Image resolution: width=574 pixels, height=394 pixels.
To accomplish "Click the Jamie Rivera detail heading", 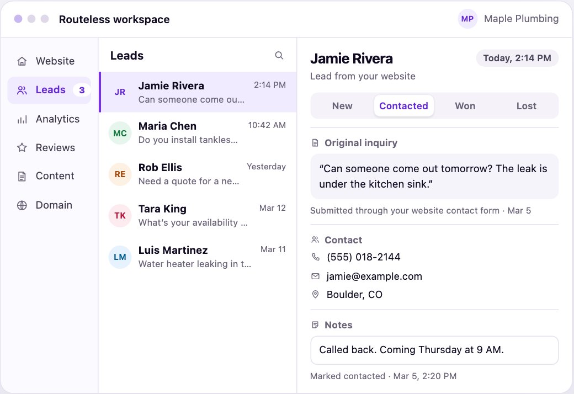I will [352, 58].
